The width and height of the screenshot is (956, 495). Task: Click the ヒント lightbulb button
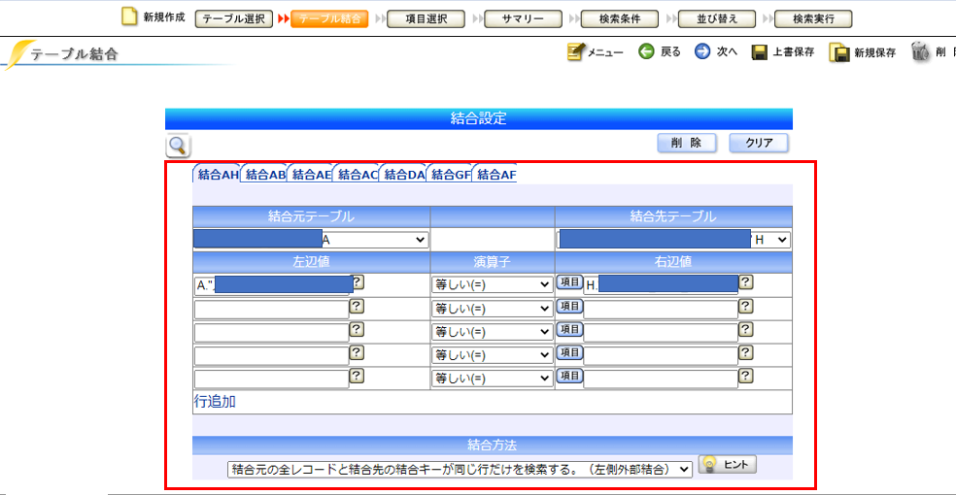(x=728, y=465)
